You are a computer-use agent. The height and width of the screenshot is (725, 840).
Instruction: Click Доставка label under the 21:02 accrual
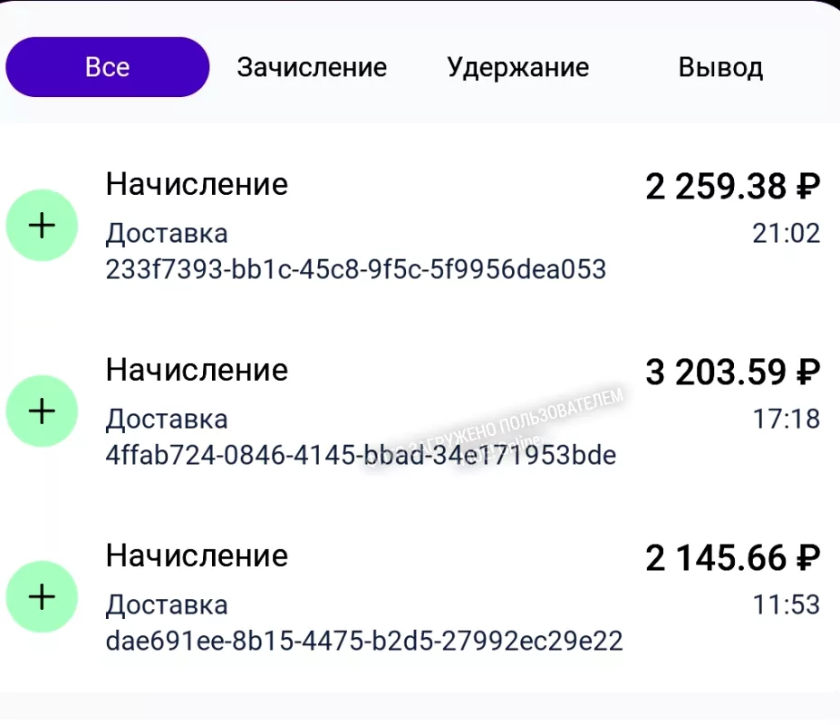pyautogui.click(x=167, y=234)
